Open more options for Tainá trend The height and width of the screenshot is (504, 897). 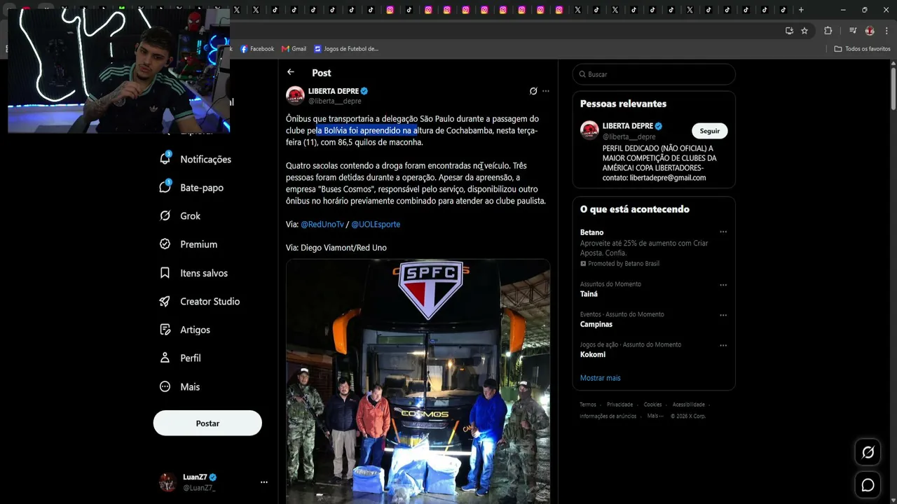coord(723,285)
